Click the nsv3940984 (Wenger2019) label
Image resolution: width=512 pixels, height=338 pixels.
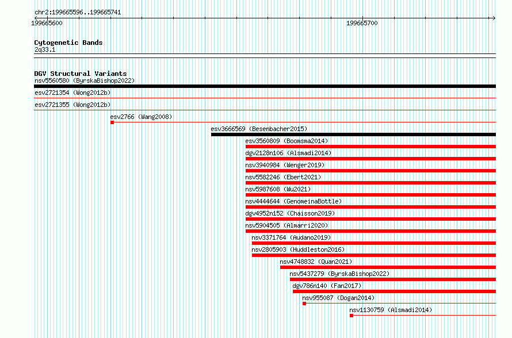pos(285,165)
